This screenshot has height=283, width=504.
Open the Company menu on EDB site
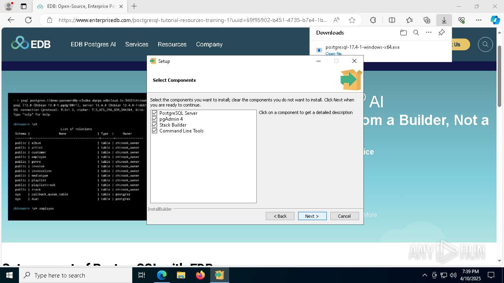click(209, 44)
